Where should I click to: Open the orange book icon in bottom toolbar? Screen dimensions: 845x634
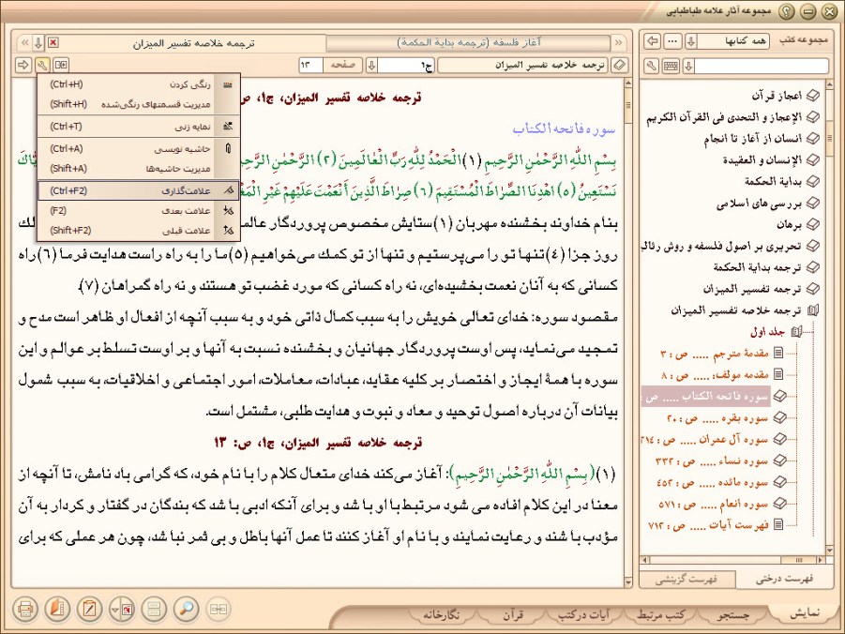coord(57,610)
